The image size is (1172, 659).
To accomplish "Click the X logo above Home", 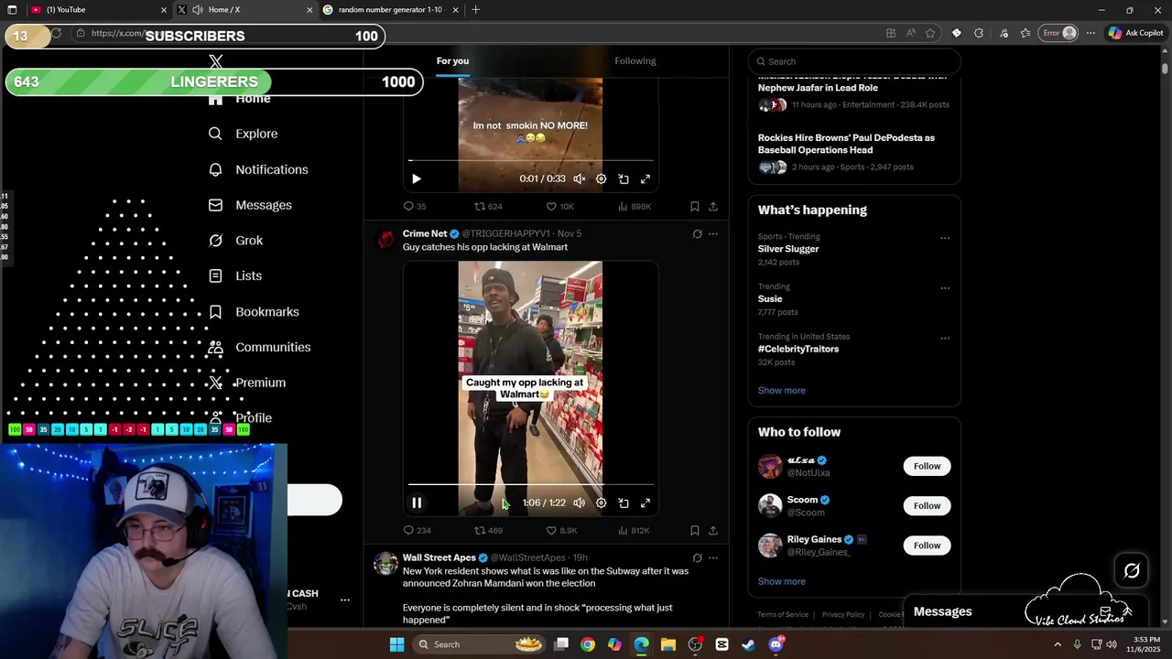I will pyautogui.click(x=216, y=62).
